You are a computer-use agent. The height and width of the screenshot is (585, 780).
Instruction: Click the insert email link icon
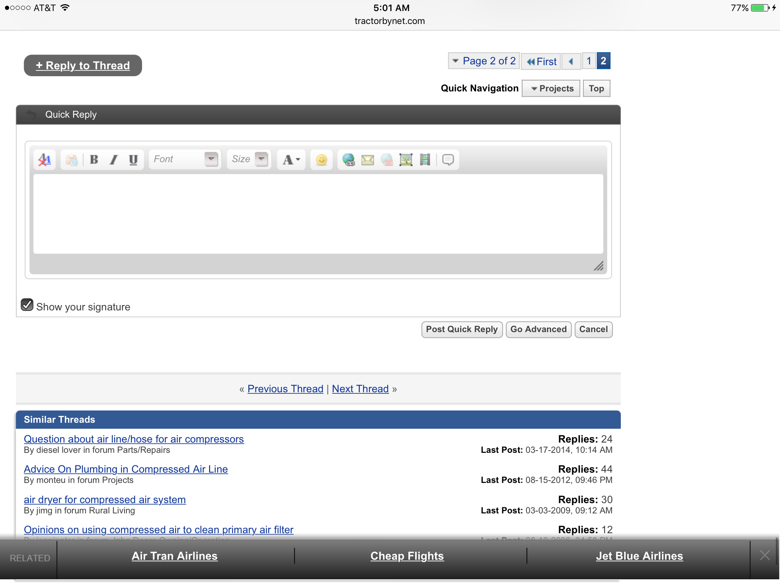368,160
